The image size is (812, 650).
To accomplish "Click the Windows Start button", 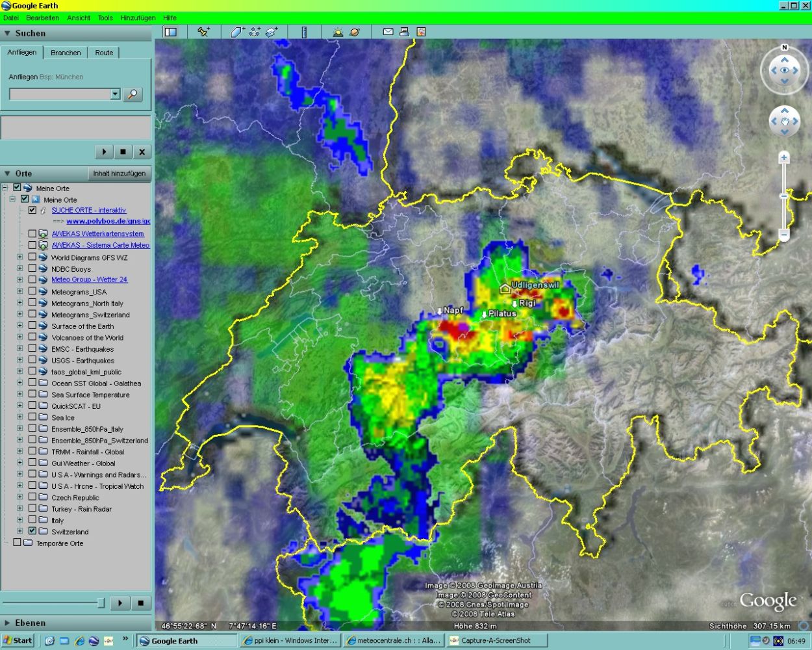I will [x=18, y=640].
